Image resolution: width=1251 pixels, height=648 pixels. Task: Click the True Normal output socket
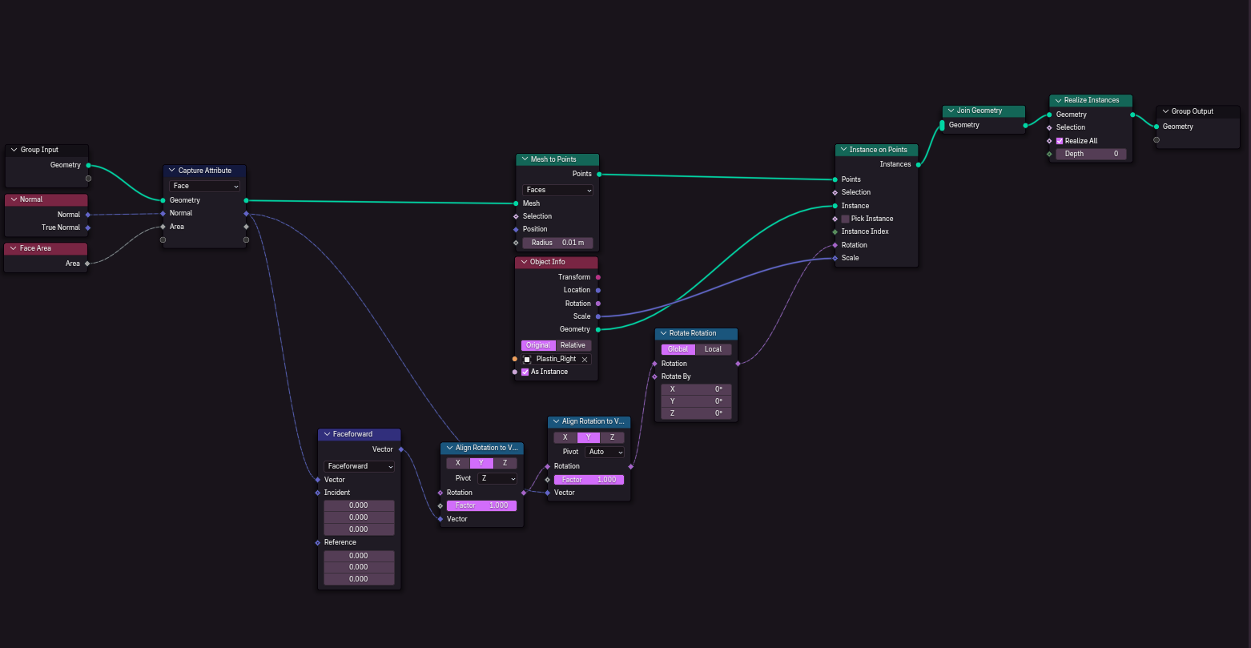pyautogui.click(x=88, y=227)
